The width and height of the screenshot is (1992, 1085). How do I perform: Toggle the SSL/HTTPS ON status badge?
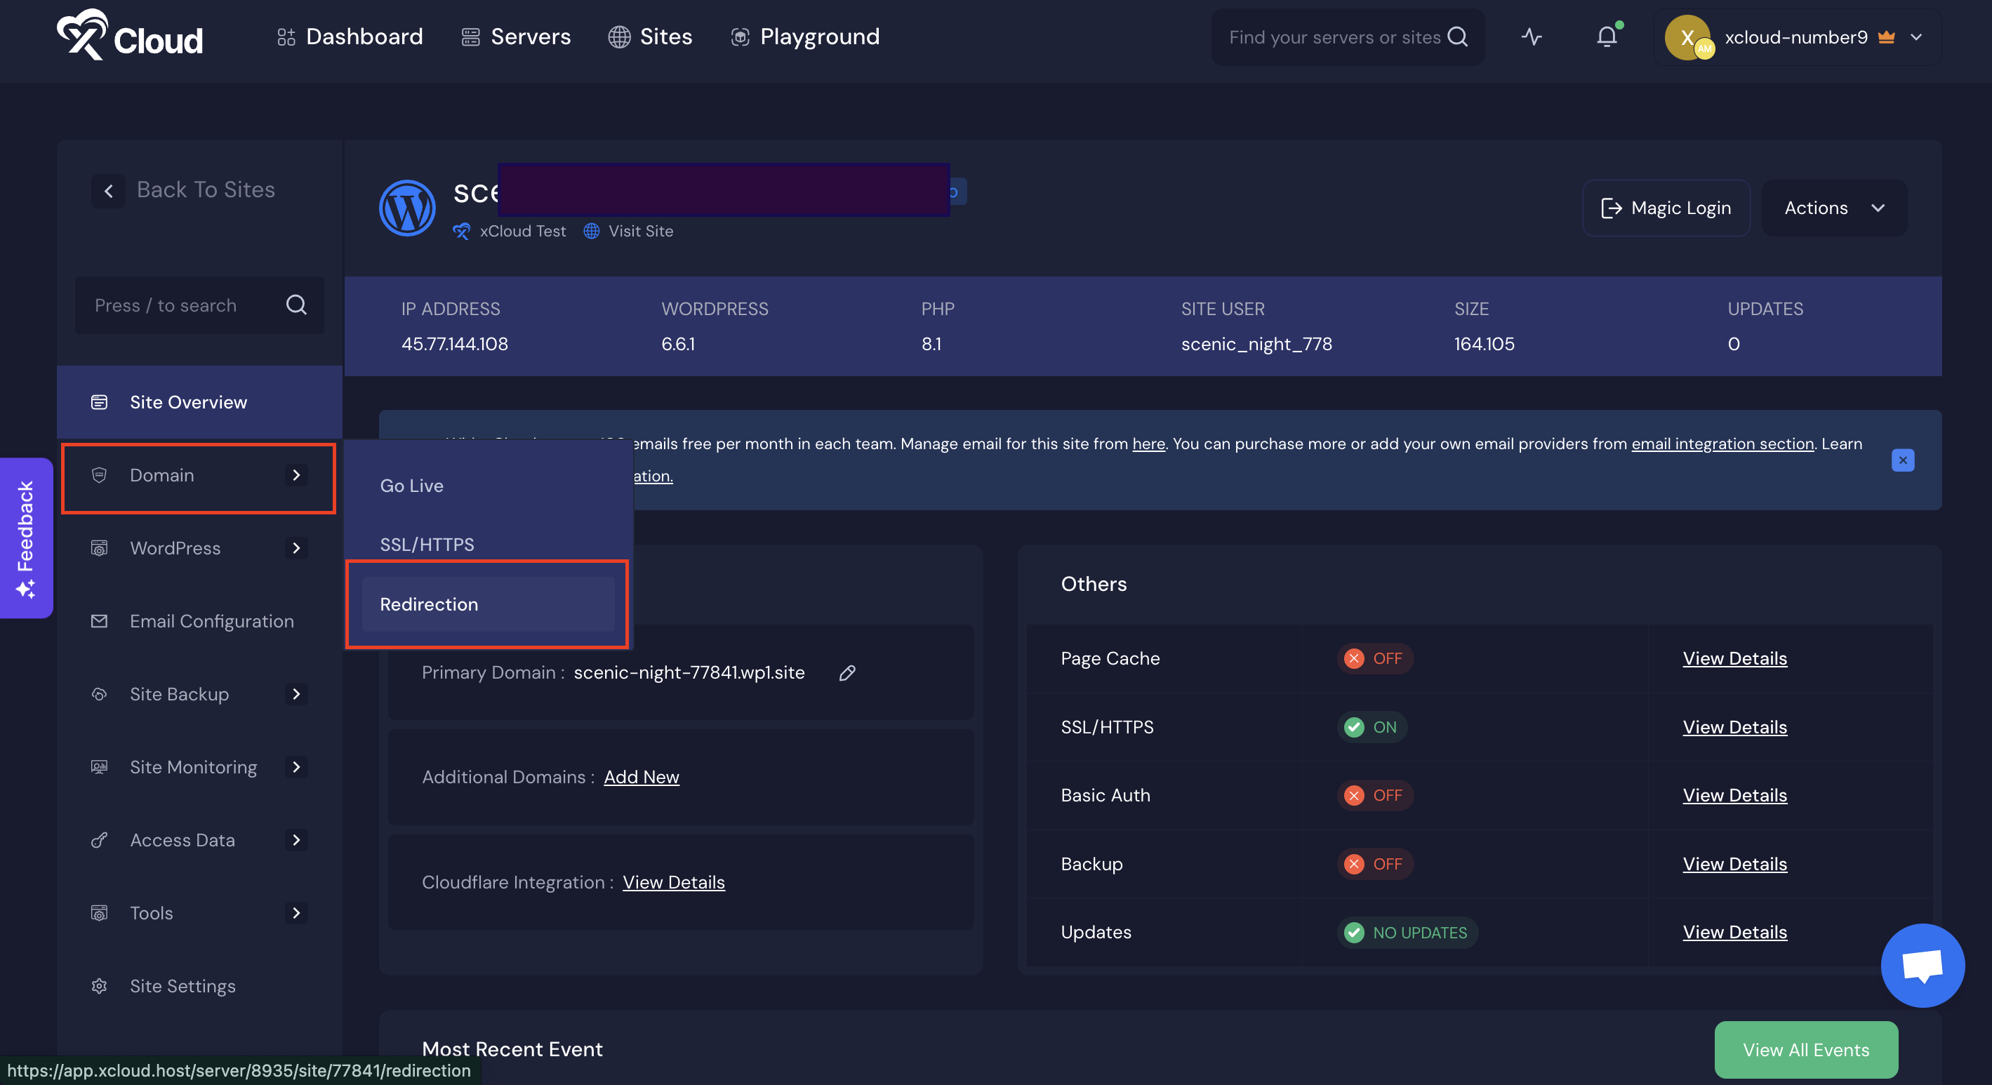(x=1372, y=727)
